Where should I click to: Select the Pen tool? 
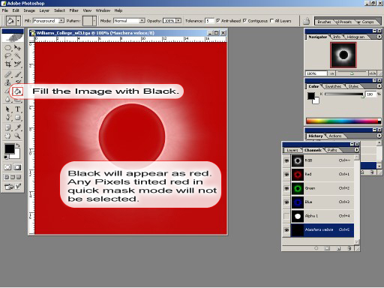(7, 118)
